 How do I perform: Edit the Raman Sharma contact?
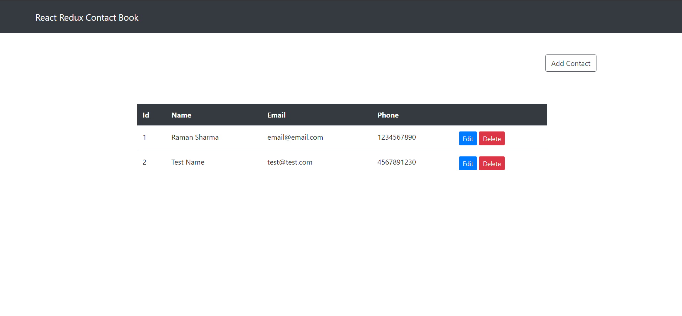(467, 139)
